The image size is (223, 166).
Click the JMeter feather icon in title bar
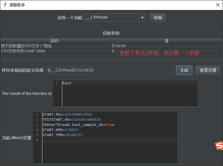tap(5, 5)
